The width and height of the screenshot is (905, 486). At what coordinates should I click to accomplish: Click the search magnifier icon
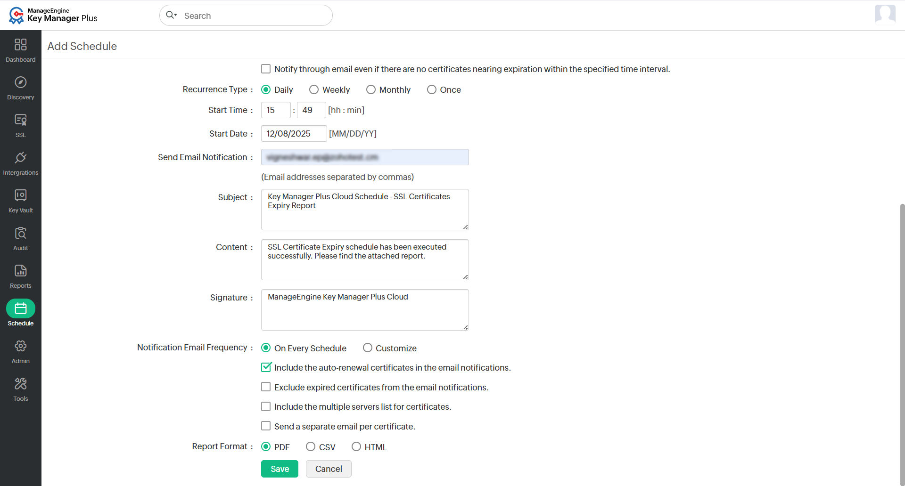(x=171, y=15)
